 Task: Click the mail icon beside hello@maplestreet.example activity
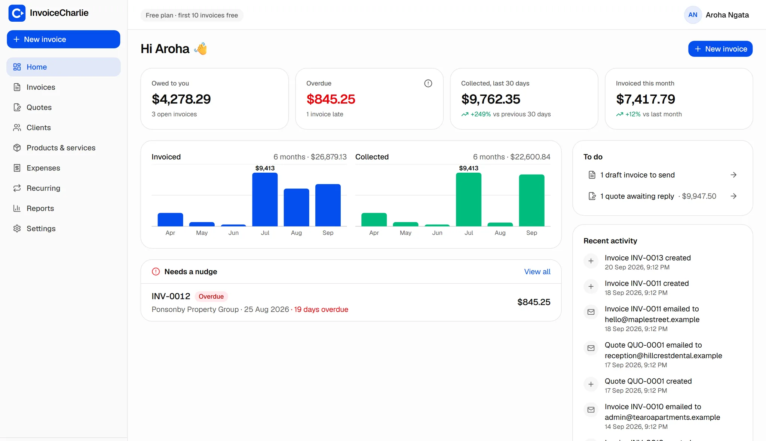coord(591,312)
